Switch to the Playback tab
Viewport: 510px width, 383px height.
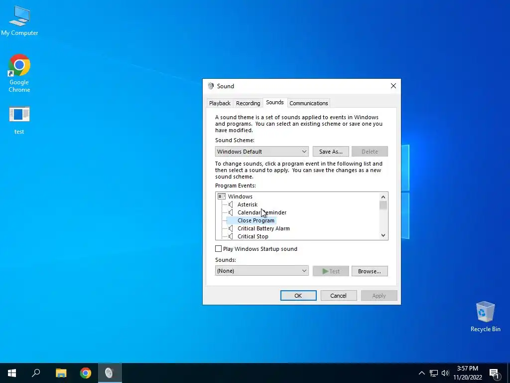[x=220, y=103]
